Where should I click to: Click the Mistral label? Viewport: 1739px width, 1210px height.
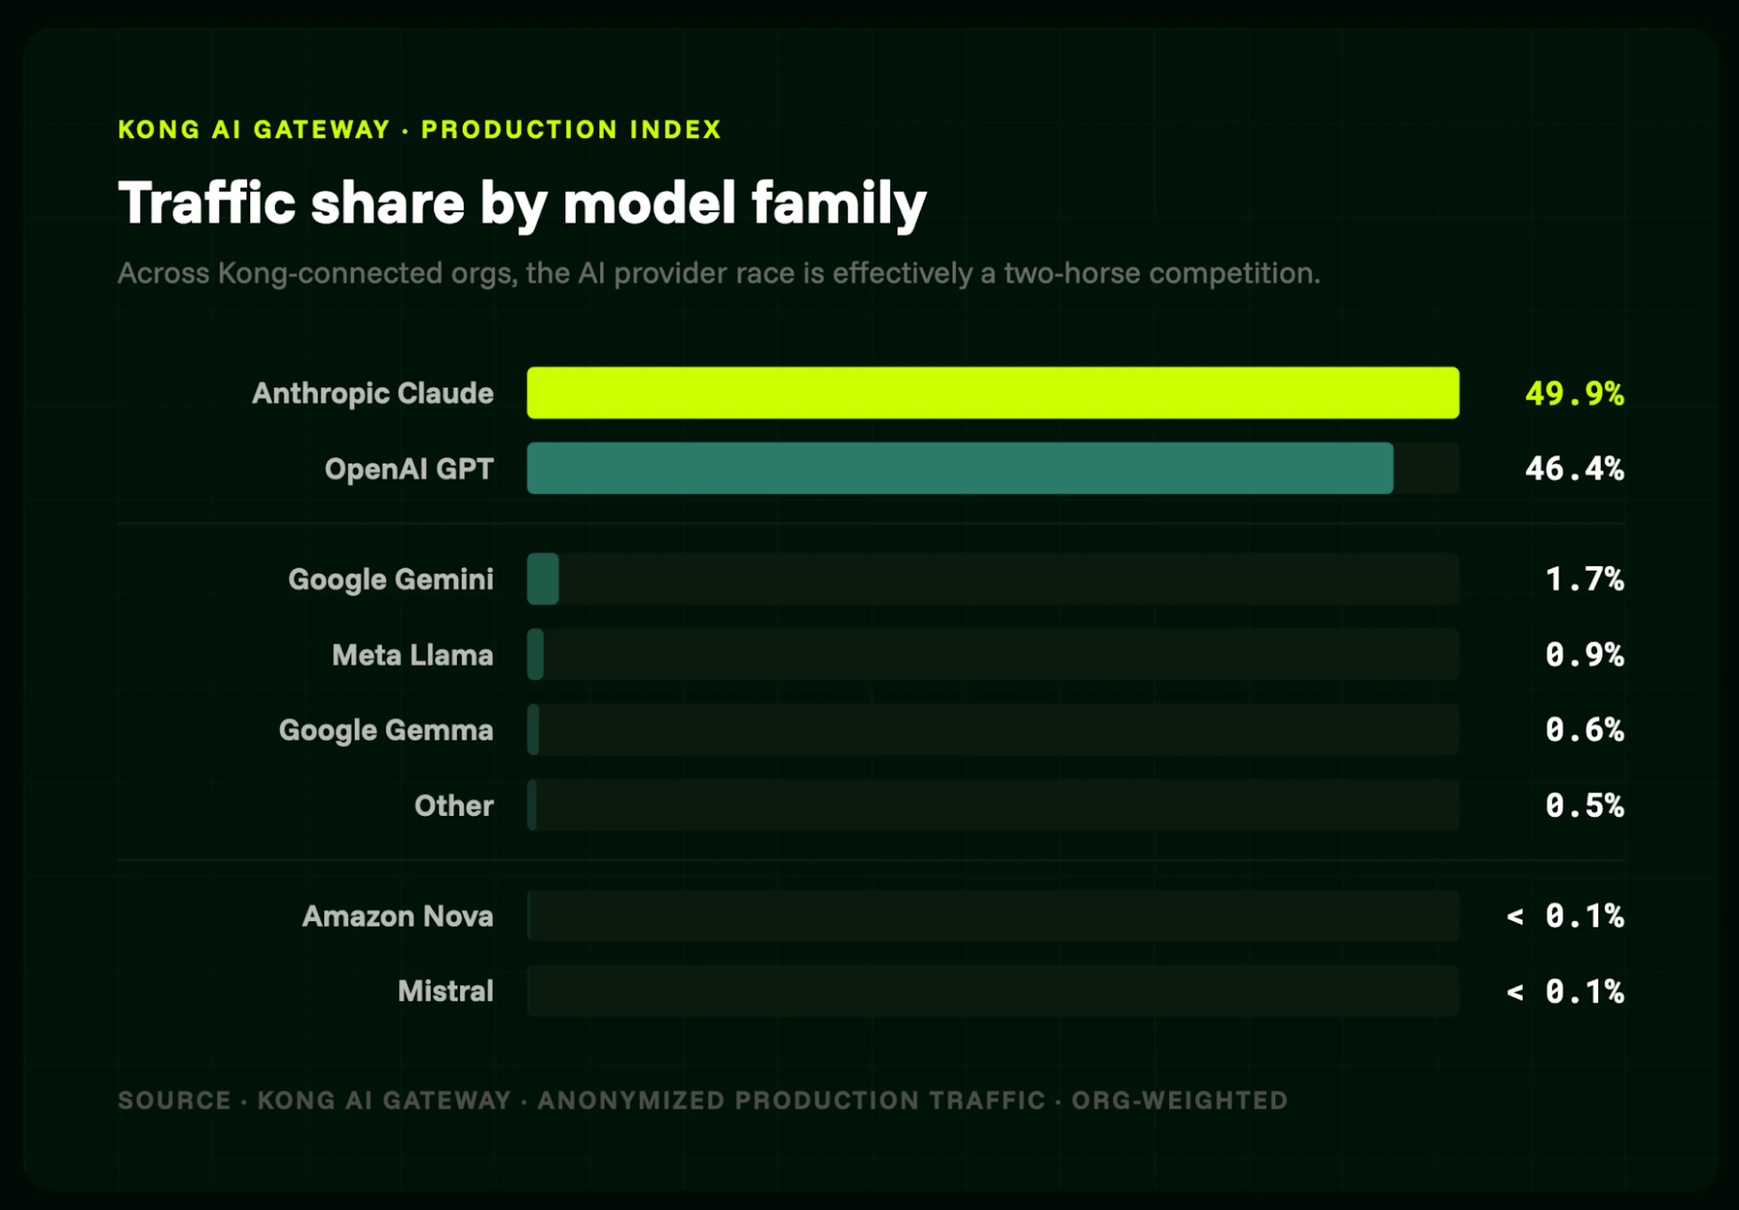(446, 991)
